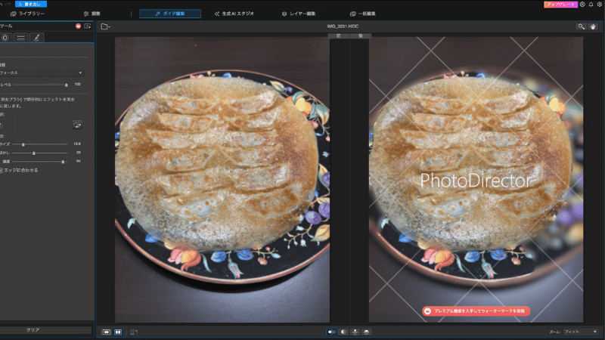
Task: Open the レイヤー編集 (Layer edit) tab
Action: tap(299, 14)
